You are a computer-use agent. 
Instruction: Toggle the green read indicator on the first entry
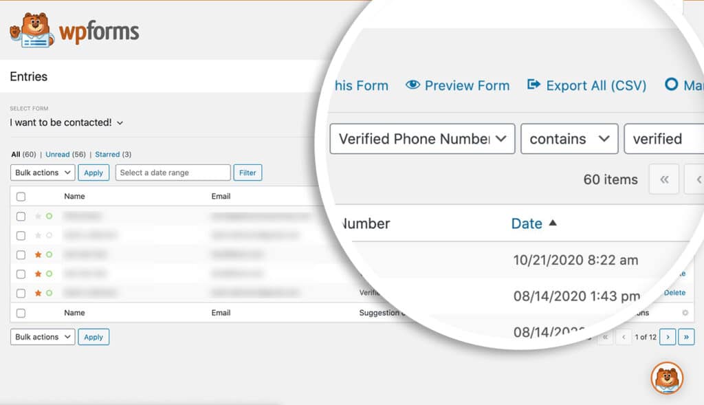tap(49, 216)
